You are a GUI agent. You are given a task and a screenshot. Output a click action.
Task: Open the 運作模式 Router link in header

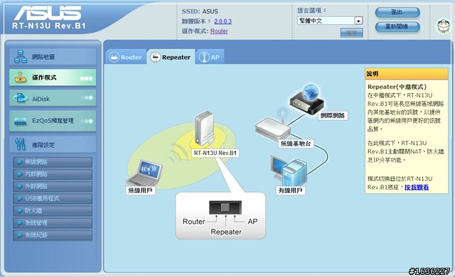point(219,31)
